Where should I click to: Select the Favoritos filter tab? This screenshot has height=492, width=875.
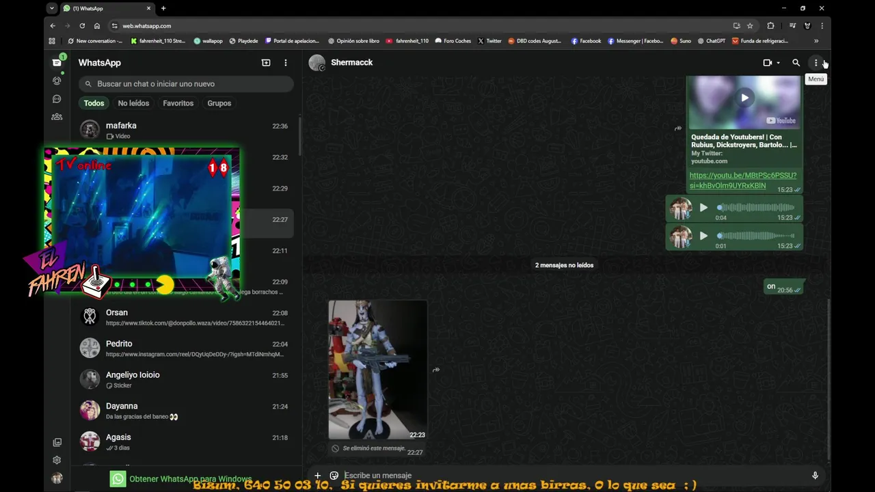[x=178, y=103]
